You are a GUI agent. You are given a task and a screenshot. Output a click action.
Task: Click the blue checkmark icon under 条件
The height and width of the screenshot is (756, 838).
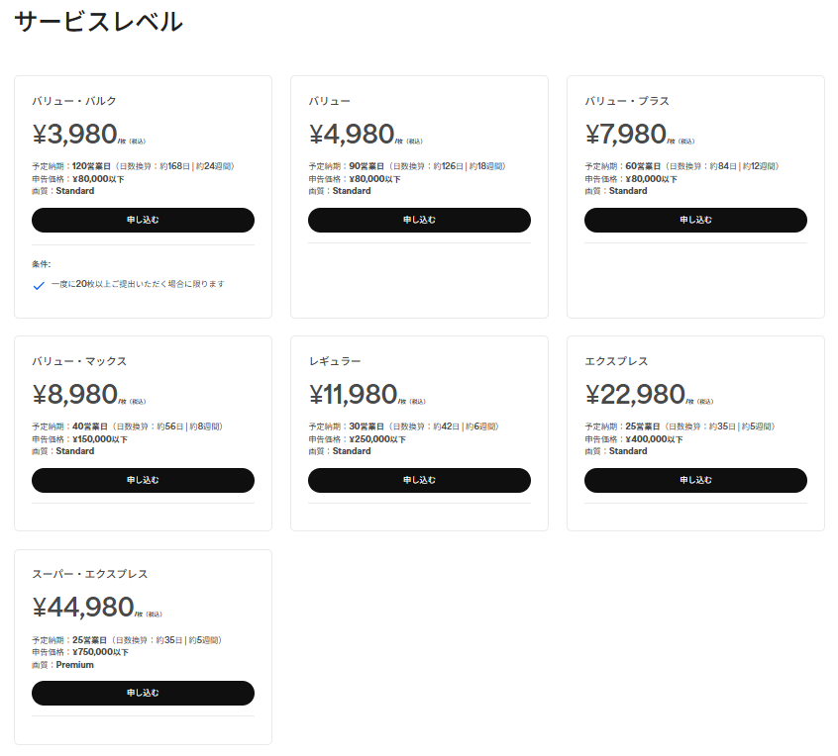click(39, 285)
